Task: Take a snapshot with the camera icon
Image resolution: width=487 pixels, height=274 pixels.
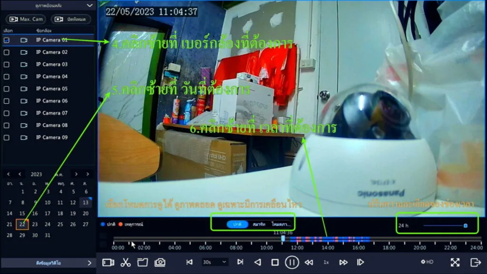Action: pyautogui.click(x=160, y=262)
